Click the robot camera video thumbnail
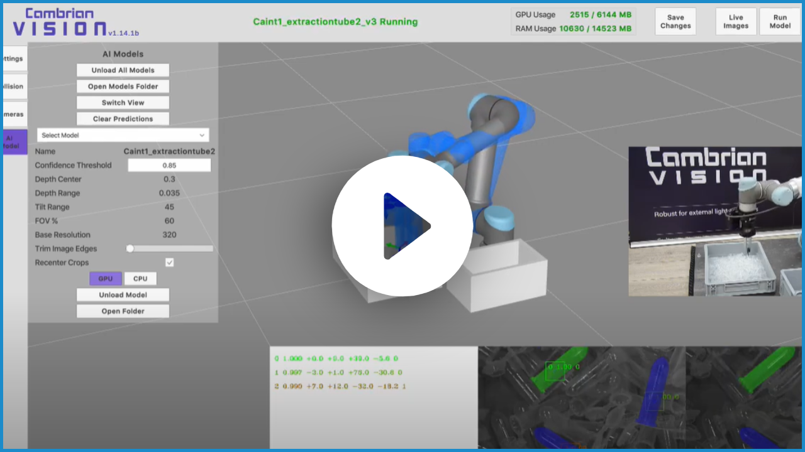805x452 pixels. (715, 221)
